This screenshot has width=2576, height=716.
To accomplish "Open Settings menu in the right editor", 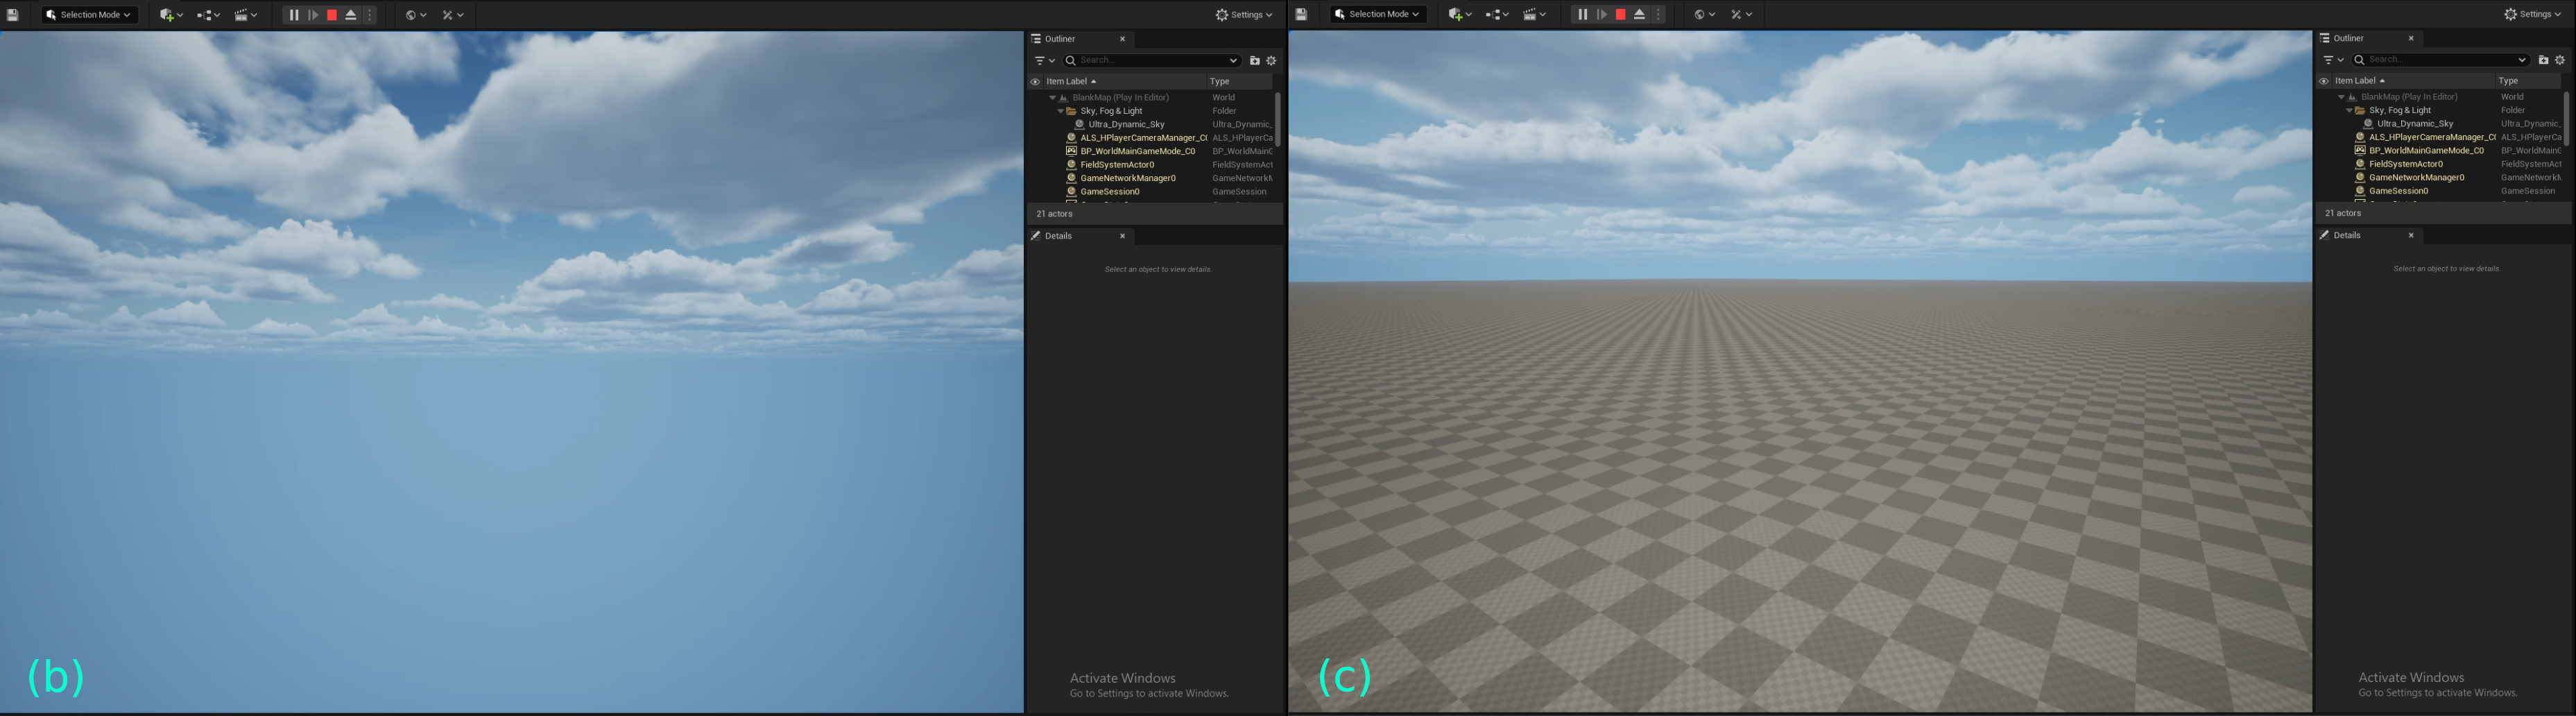I will [x=2532, y=14].
